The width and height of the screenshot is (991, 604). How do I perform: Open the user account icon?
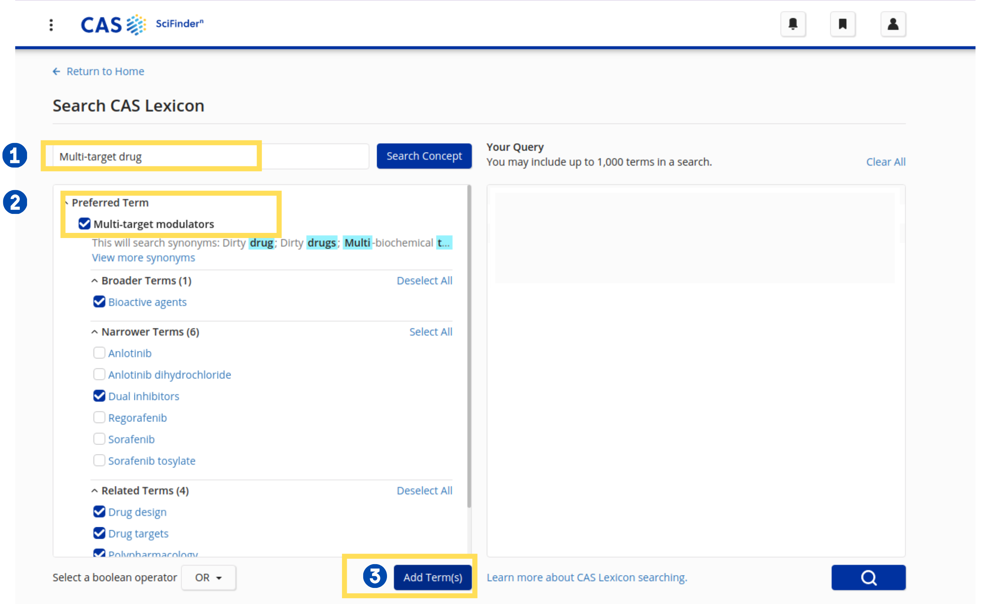point(893,24)
